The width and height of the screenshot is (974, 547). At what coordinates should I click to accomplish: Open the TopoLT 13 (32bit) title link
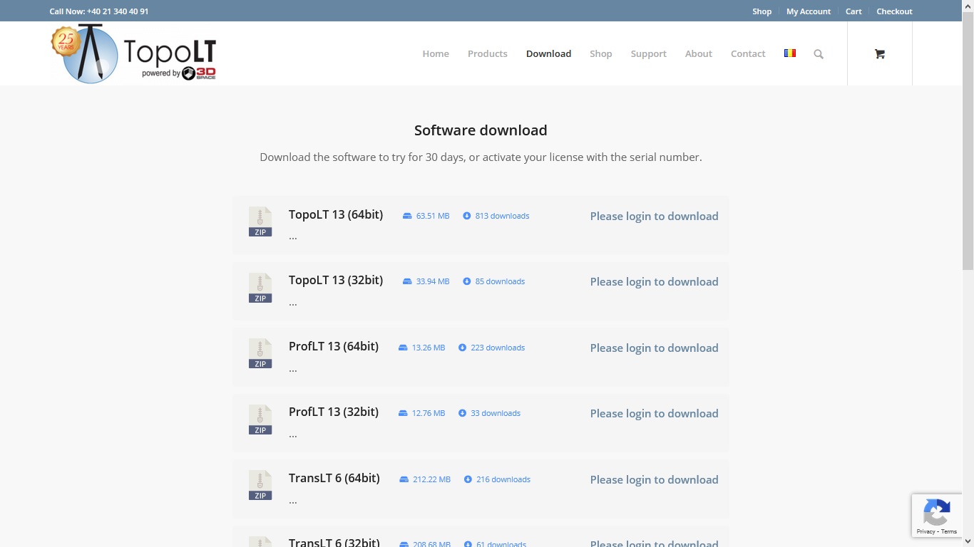click(335, 280)
